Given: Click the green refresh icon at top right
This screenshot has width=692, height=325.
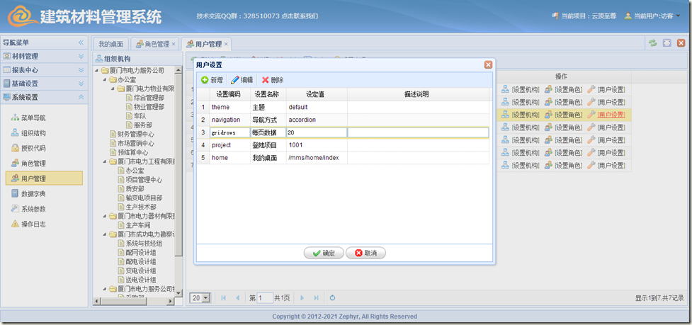Looking at the screenshot, I should click(652, 43).
